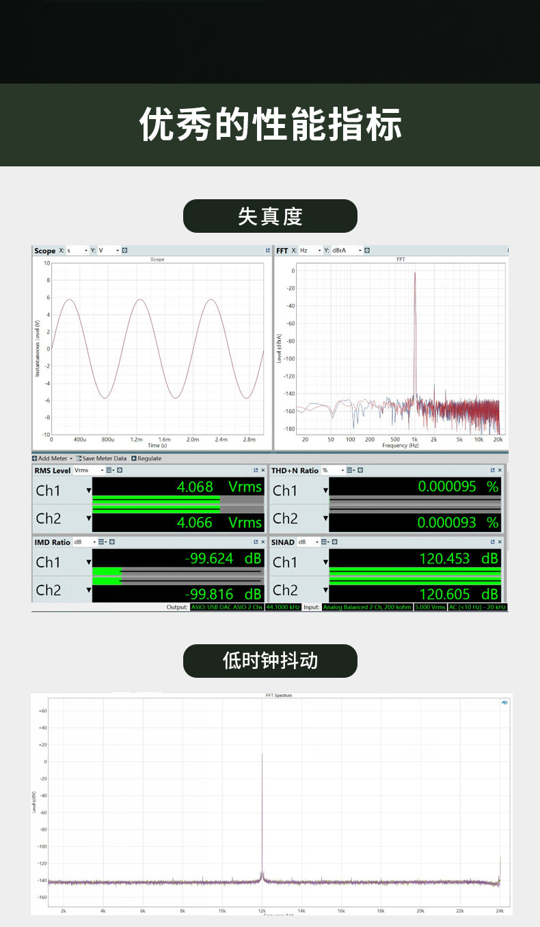Close the SINAD meter

(x=500, y=542)
